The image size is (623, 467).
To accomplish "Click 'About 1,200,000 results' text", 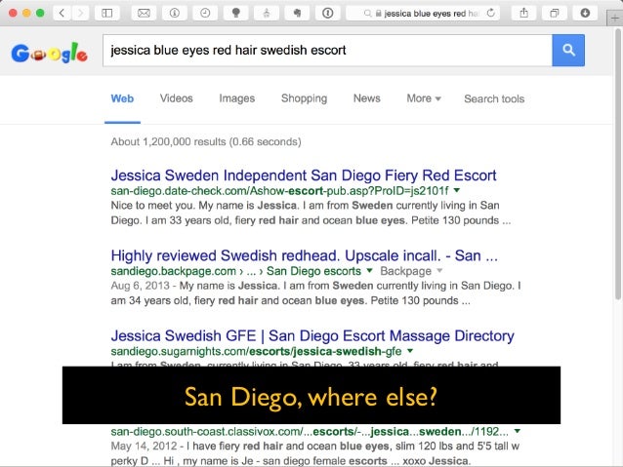I will pyautogui.click(x=206, y=141).
